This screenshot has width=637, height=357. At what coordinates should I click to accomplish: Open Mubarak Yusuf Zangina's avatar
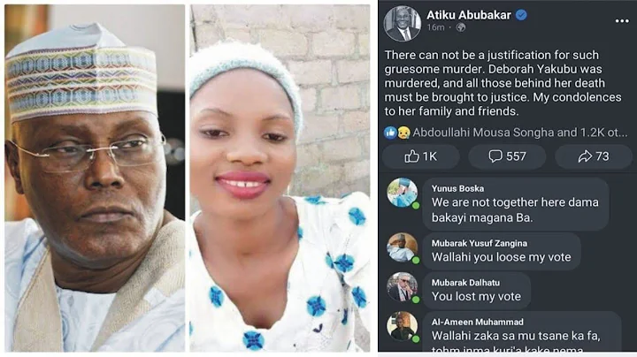pos(403,247)
